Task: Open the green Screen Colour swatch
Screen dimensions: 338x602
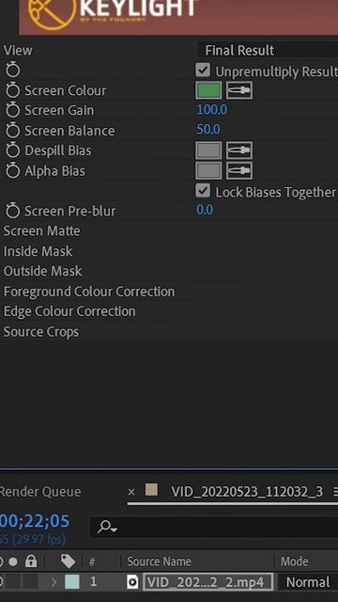Action: click(x=208, y=90)
